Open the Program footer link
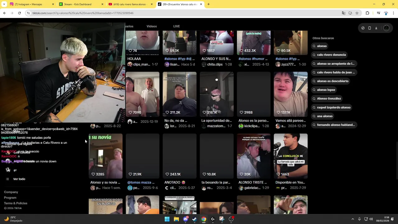The image size is (398, 224). click(x=10, y=198)
